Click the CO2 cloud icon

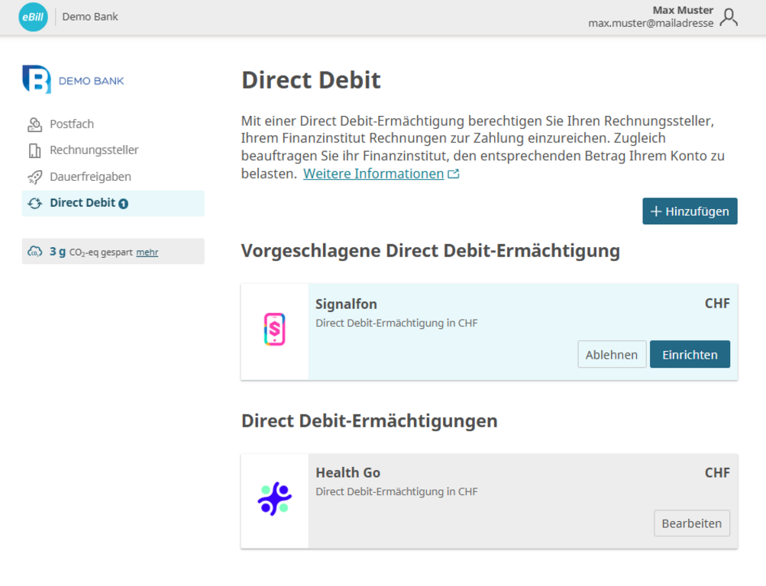pos(35,252)
